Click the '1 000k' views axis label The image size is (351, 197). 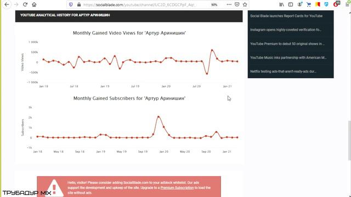(33, 42)
